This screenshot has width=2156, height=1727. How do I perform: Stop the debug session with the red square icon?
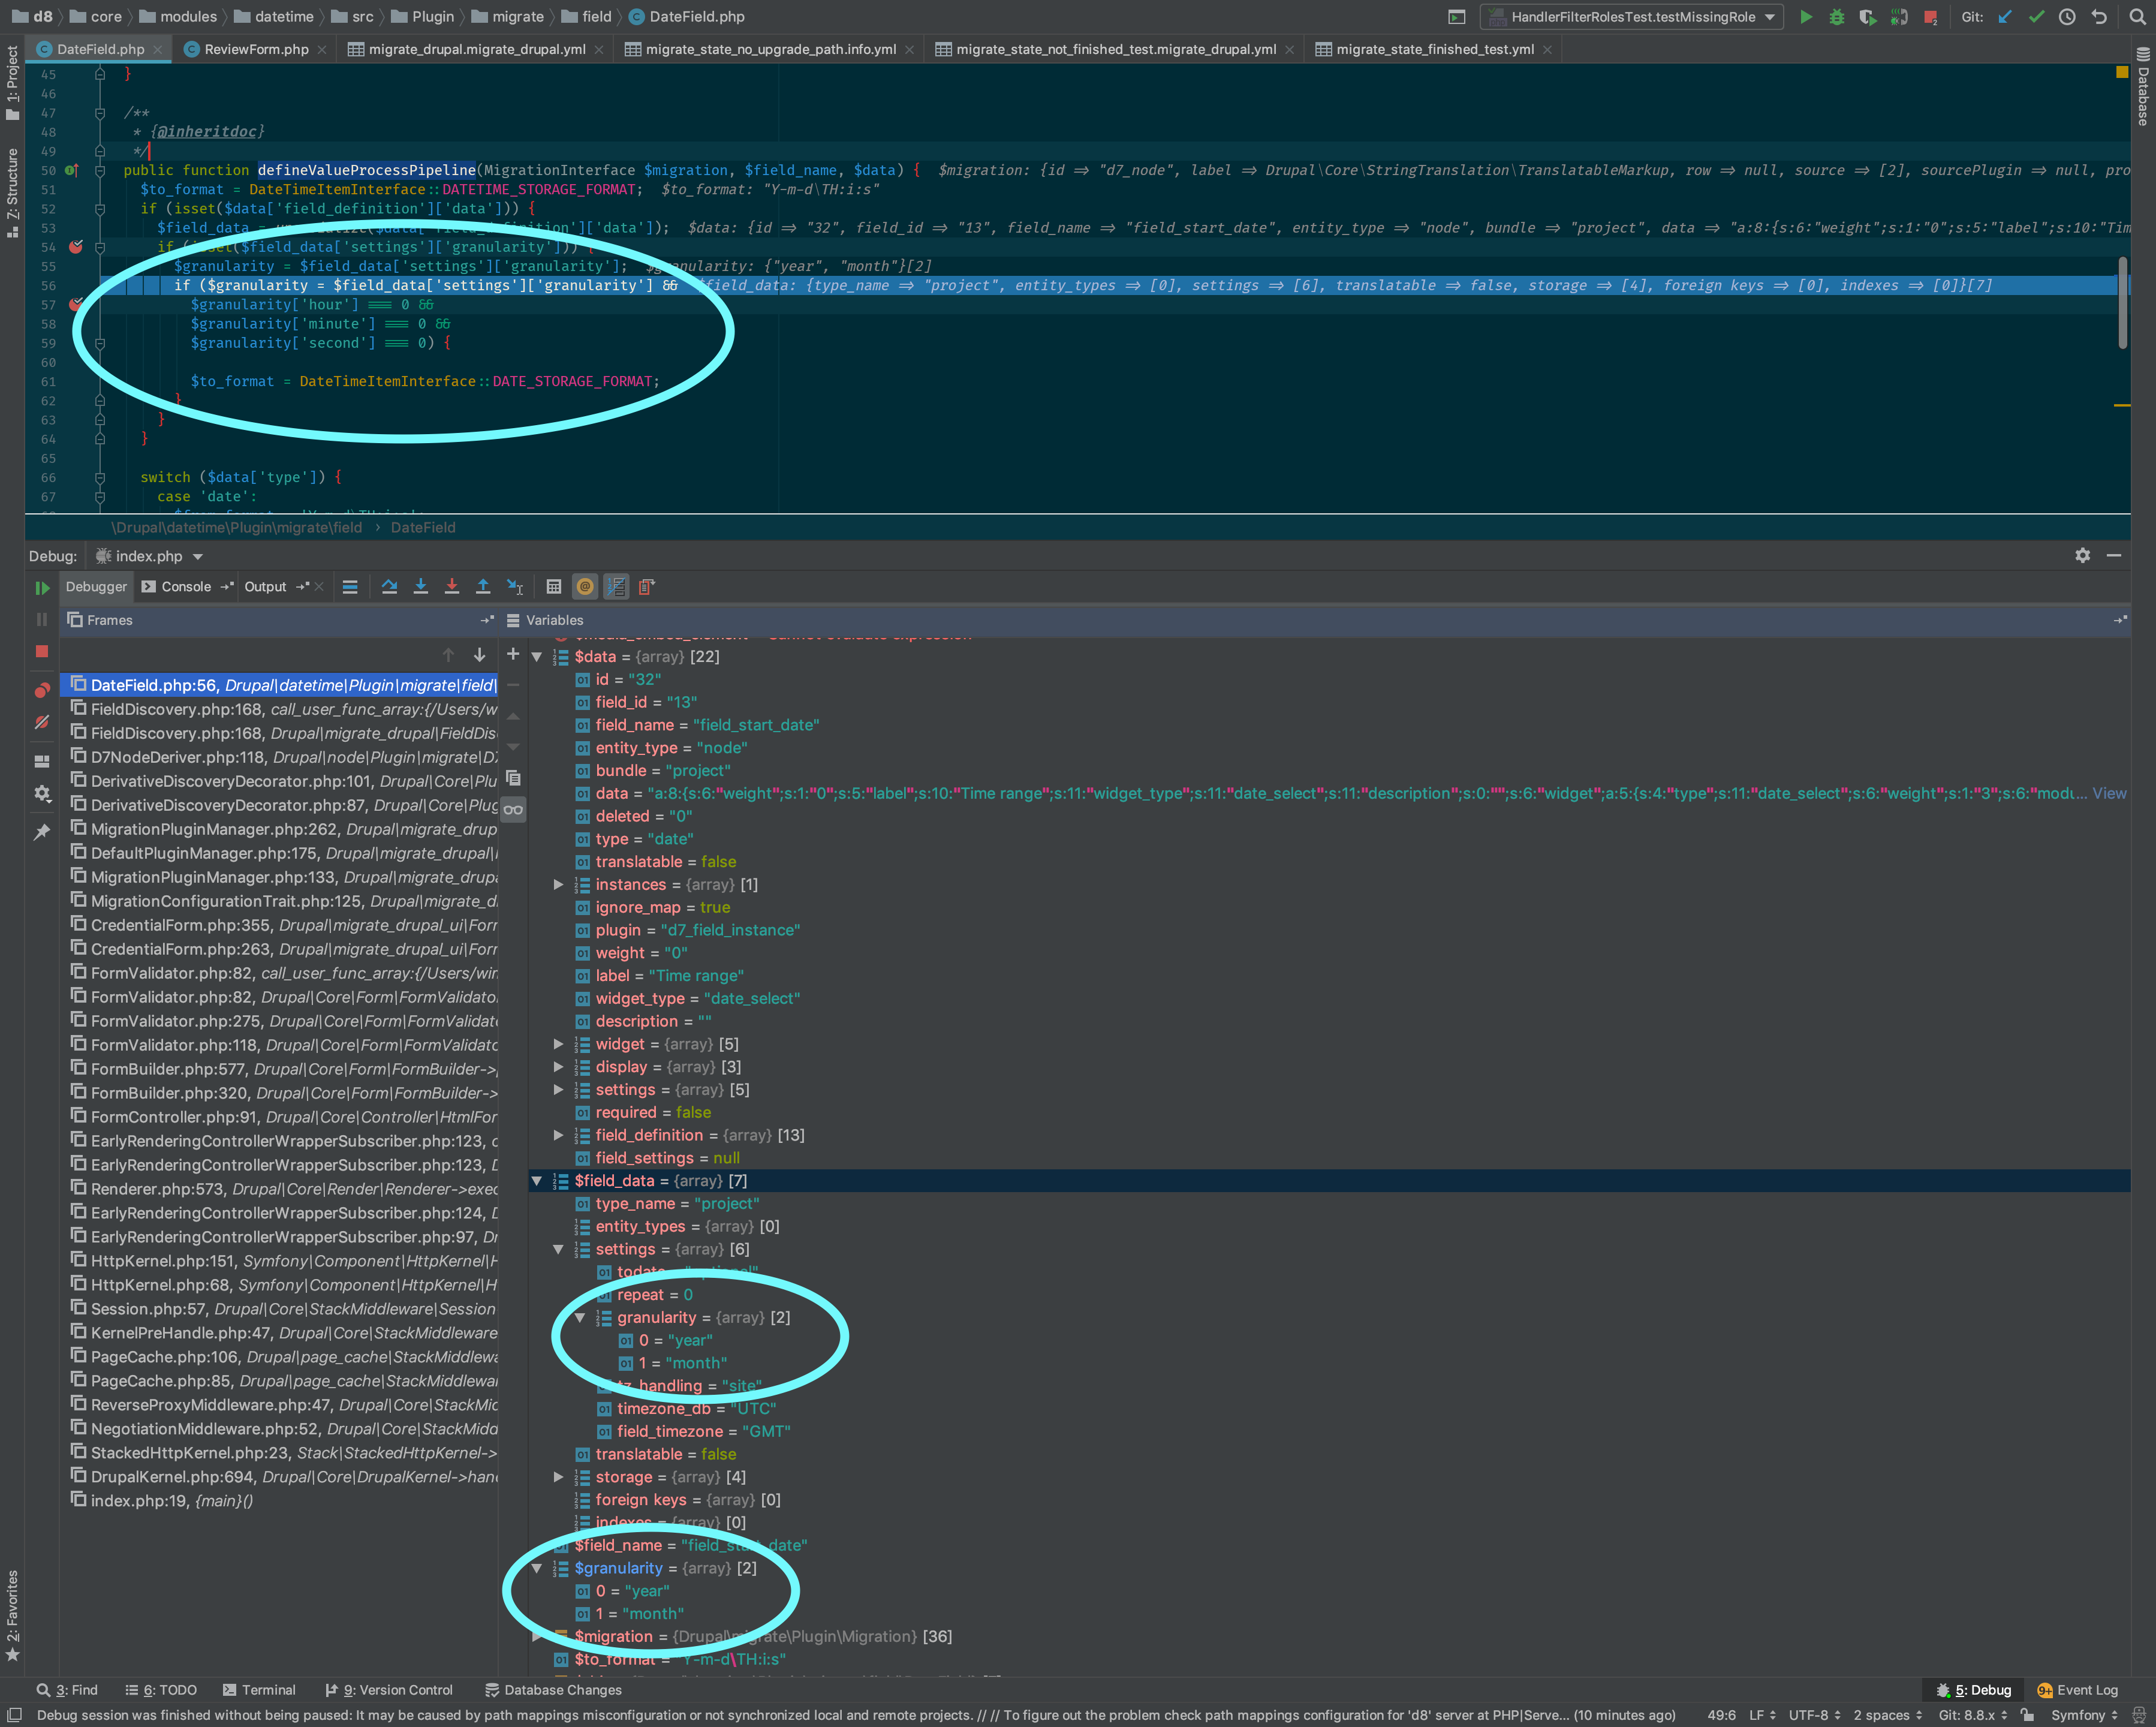[x=42, y=651]
